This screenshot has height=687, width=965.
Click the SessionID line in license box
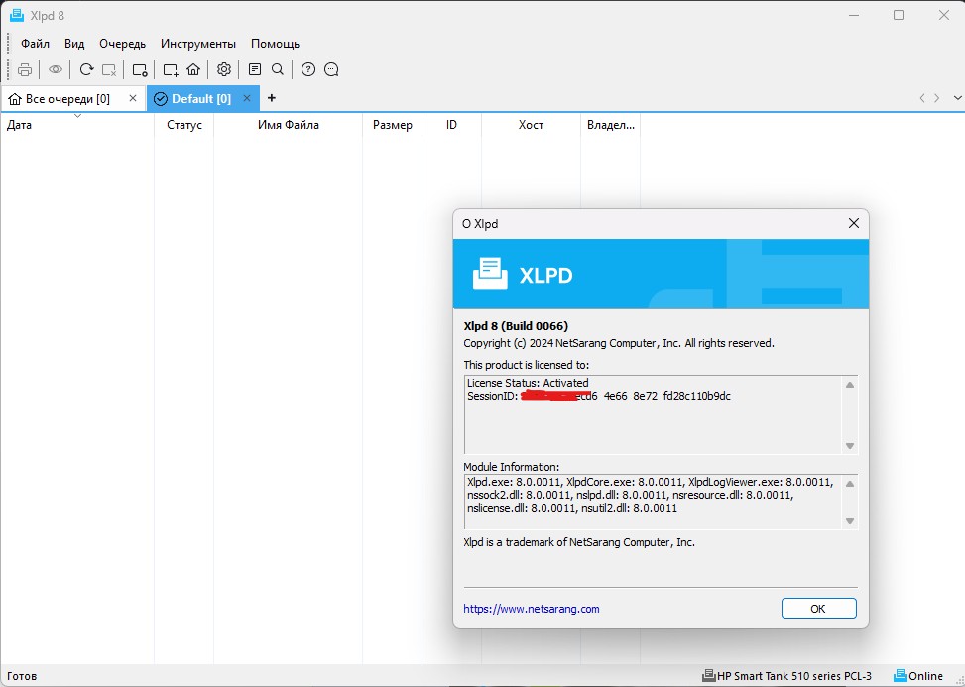pyautogui.click(x=599, y=396)
